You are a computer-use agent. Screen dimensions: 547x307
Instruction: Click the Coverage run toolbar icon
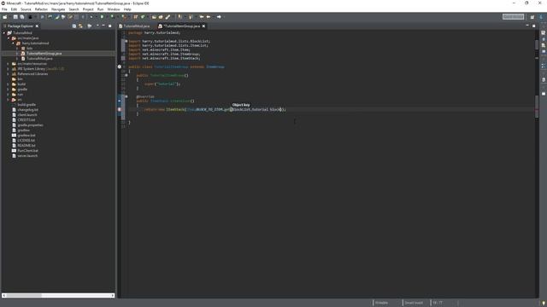112,17
